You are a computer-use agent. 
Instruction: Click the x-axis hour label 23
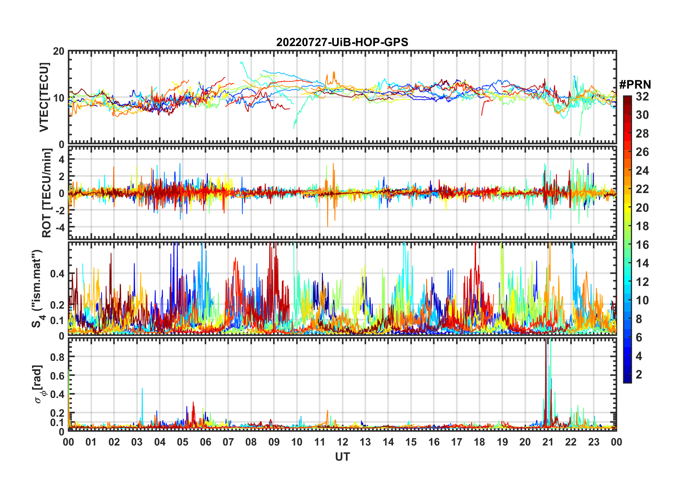[594, 442]
